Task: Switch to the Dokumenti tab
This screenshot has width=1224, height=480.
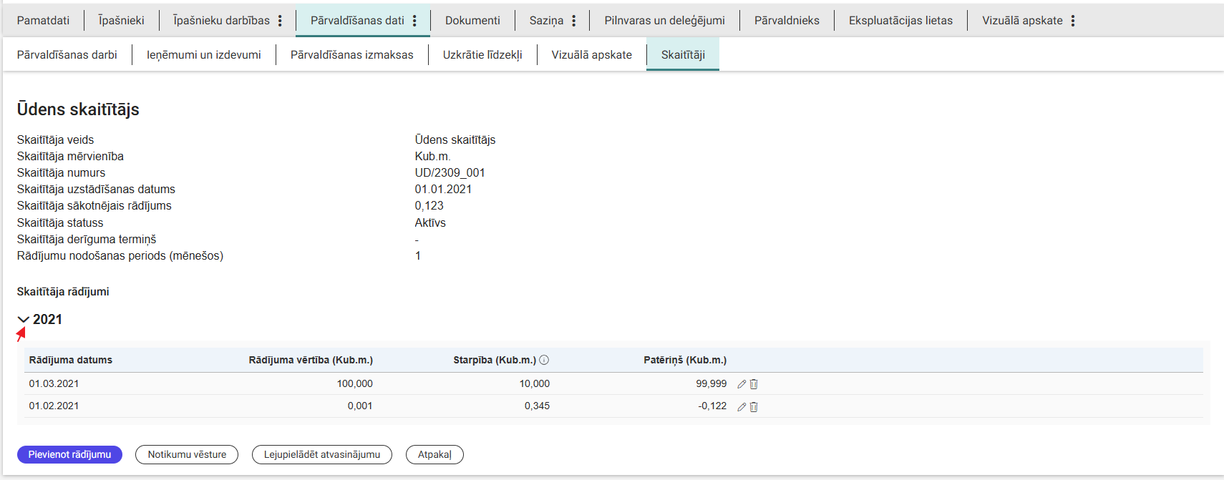Action: click(x=472, y=21)
